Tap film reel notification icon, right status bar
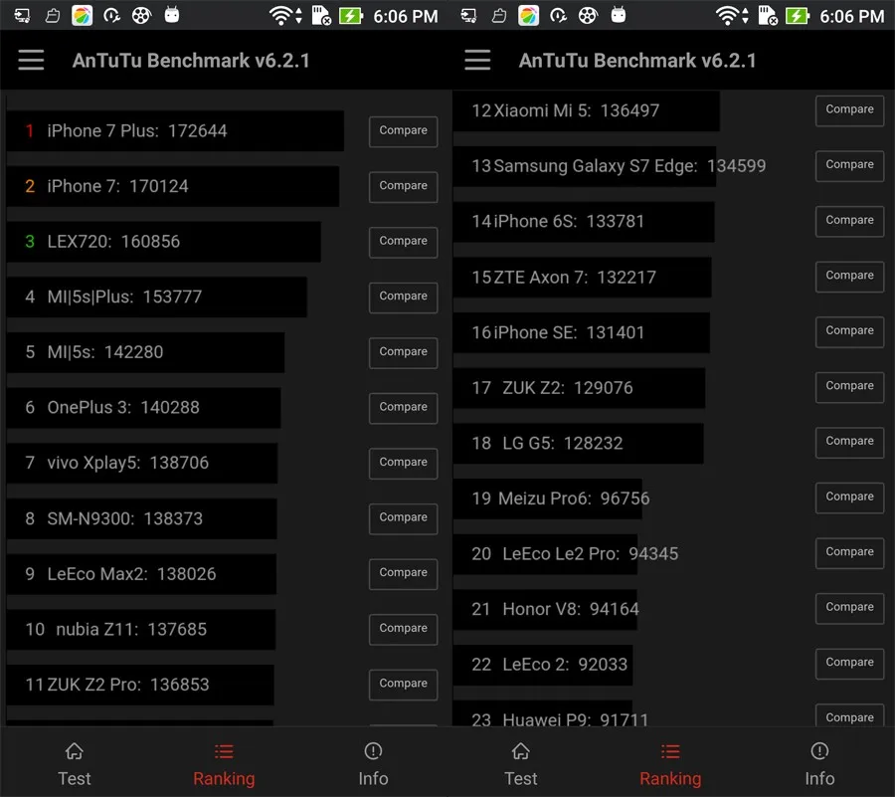The image size is (895, 797). [588, 15]
